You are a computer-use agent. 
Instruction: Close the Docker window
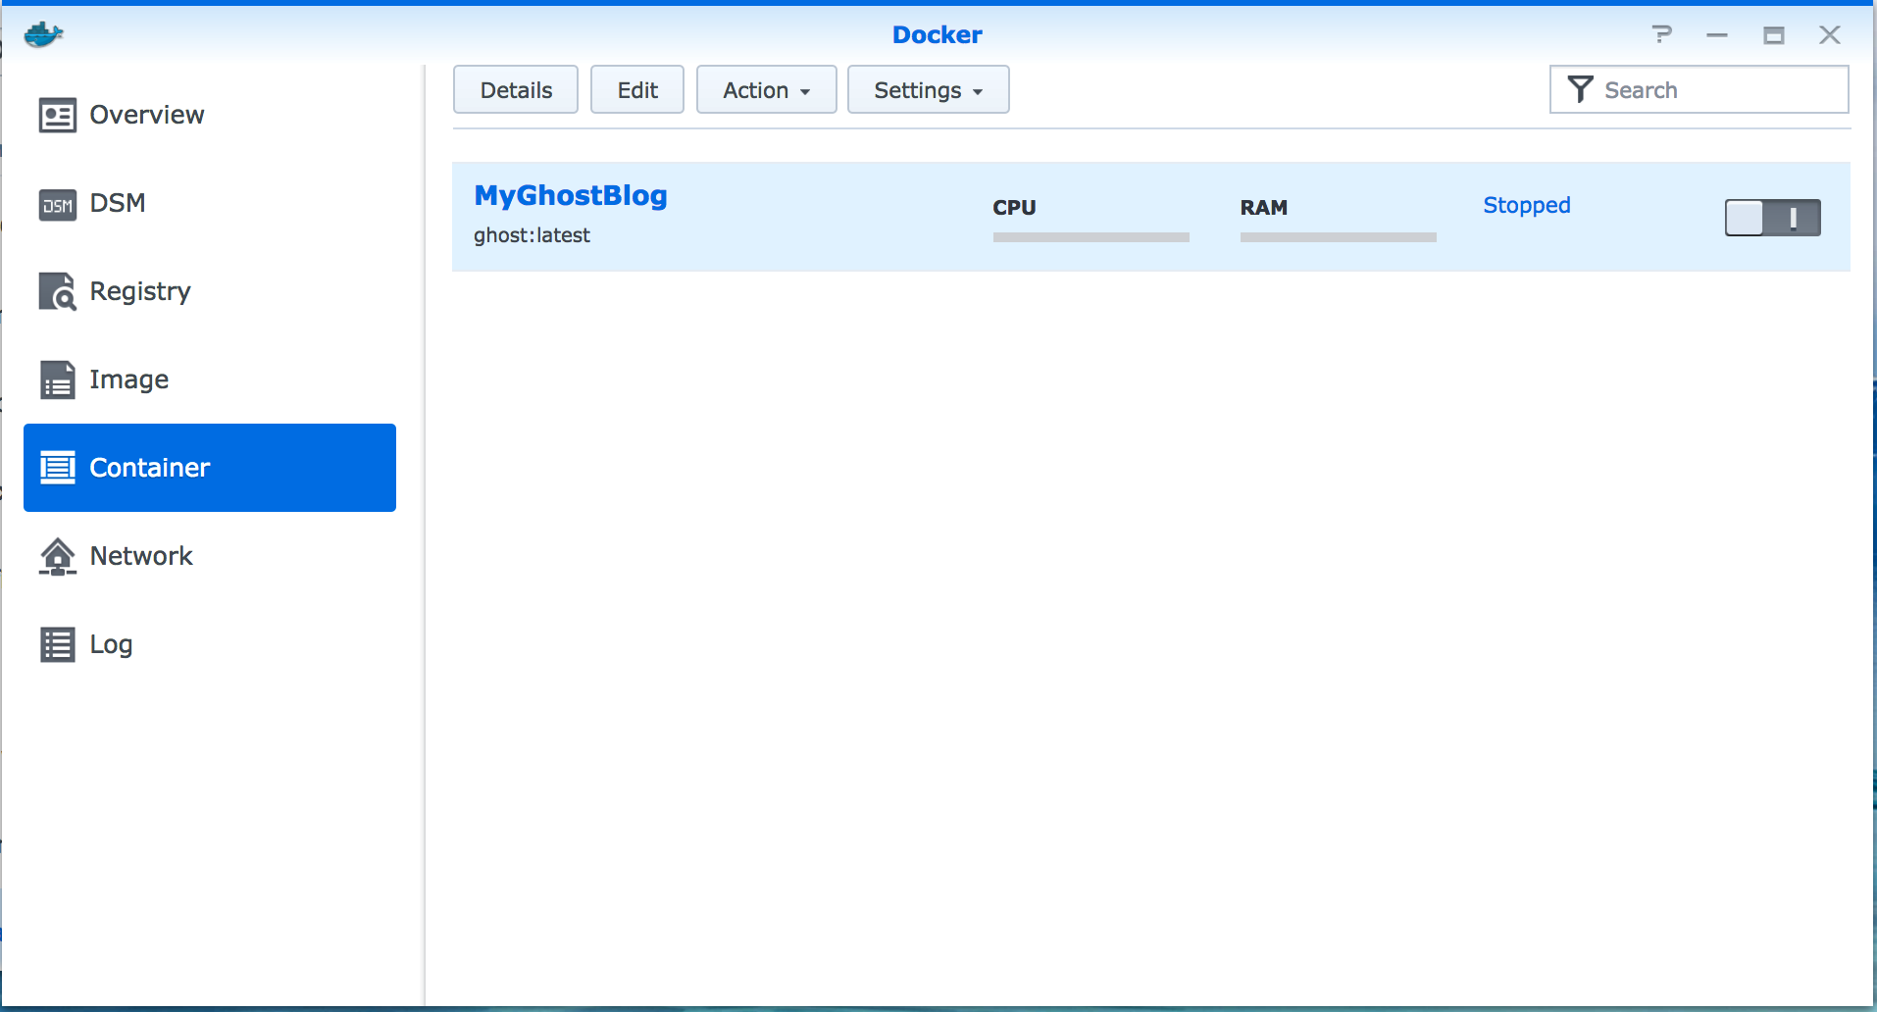click(x=1829, y=35)
